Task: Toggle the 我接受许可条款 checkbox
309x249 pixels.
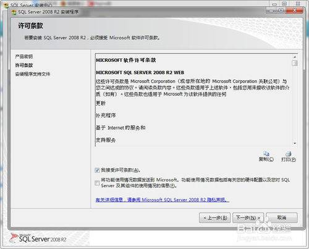Action: click(x=97, y=170)
